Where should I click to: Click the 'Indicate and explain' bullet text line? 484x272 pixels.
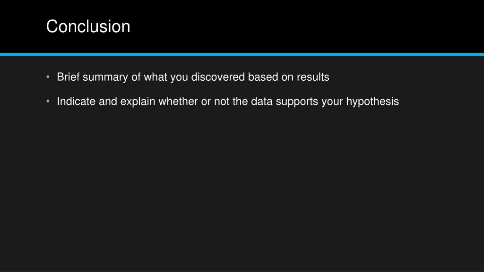point(228,102)
